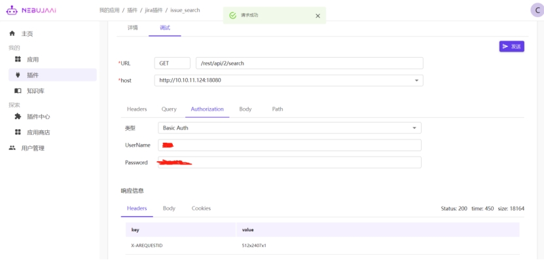Select the Authorization tab

coord(207,109)
